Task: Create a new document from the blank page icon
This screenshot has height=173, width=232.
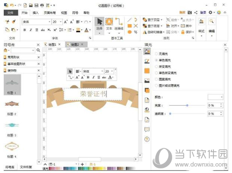Action: click(25, 6)
